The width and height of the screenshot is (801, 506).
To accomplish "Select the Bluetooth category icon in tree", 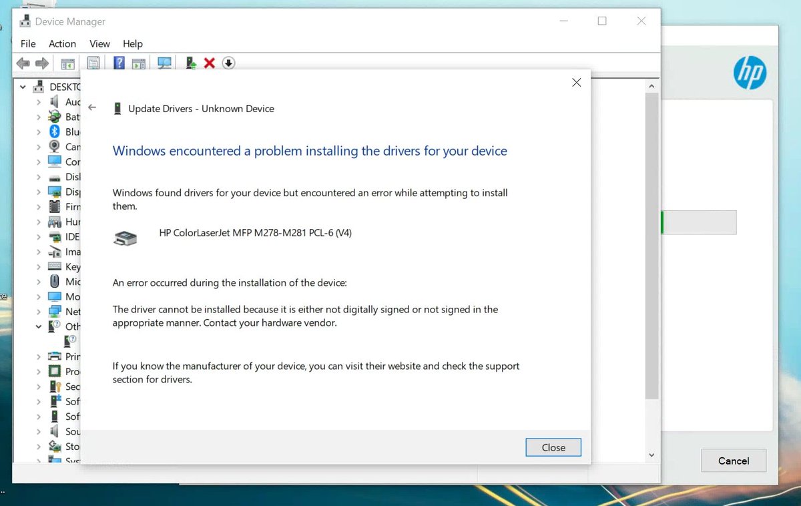I will click(x=55, y=132).
